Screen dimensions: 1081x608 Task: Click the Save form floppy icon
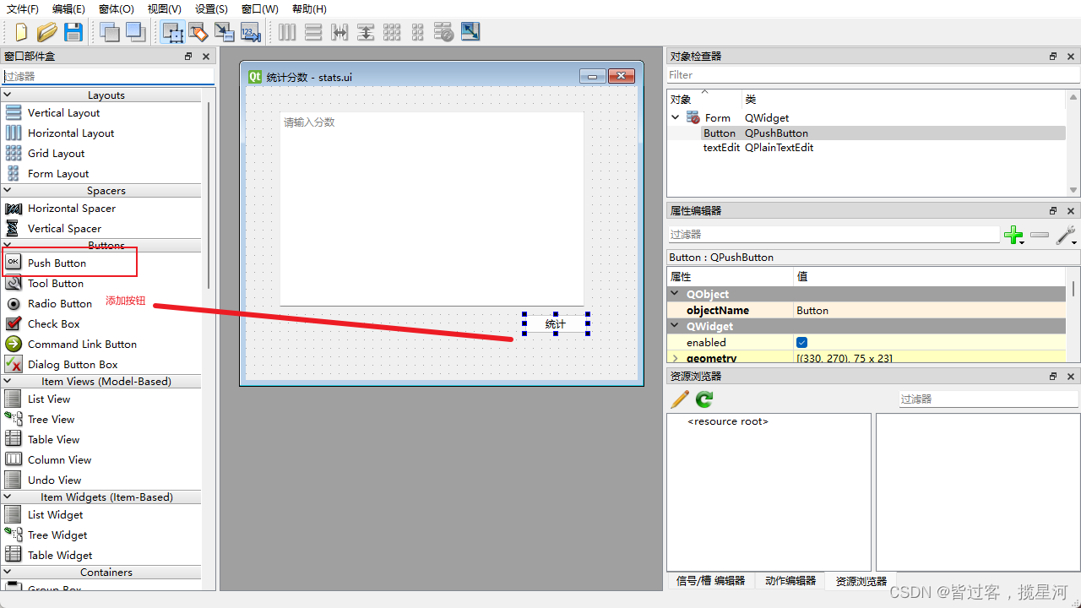73,32
